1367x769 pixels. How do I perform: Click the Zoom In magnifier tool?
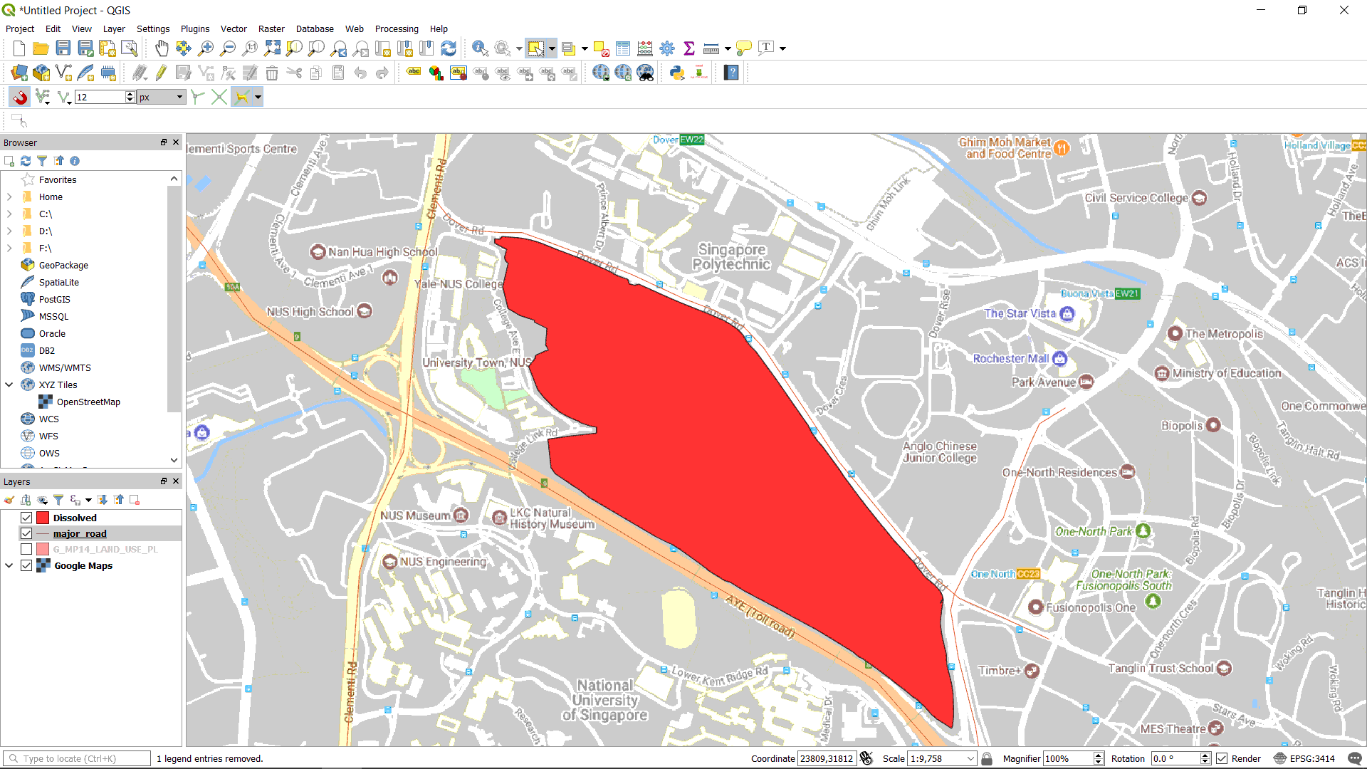coord(206,48)
